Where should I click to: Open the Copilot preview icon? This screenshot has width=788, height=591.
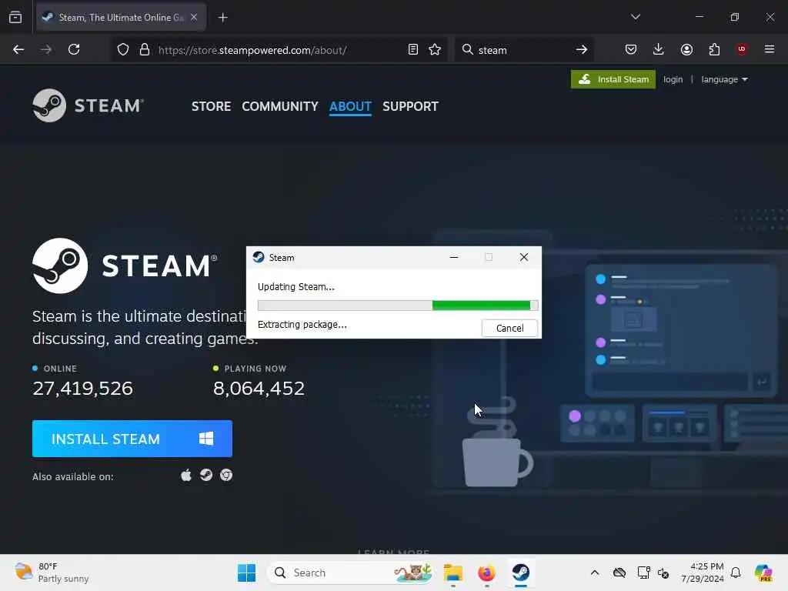763,573
